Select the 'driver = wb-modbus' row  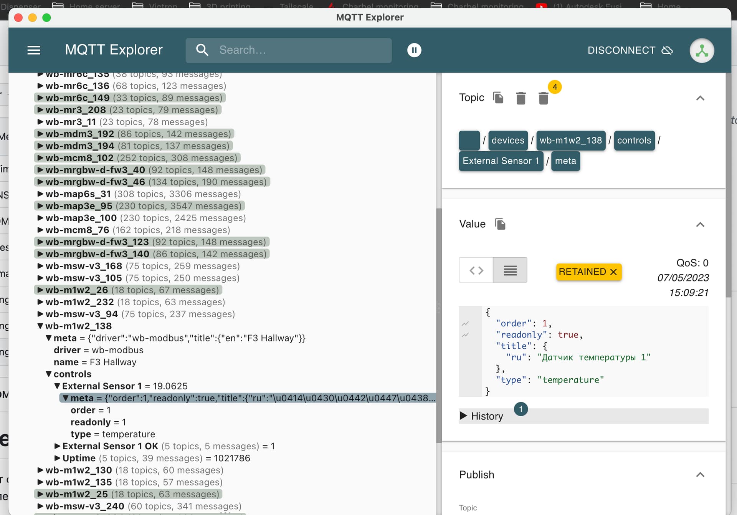coord(99,350)
